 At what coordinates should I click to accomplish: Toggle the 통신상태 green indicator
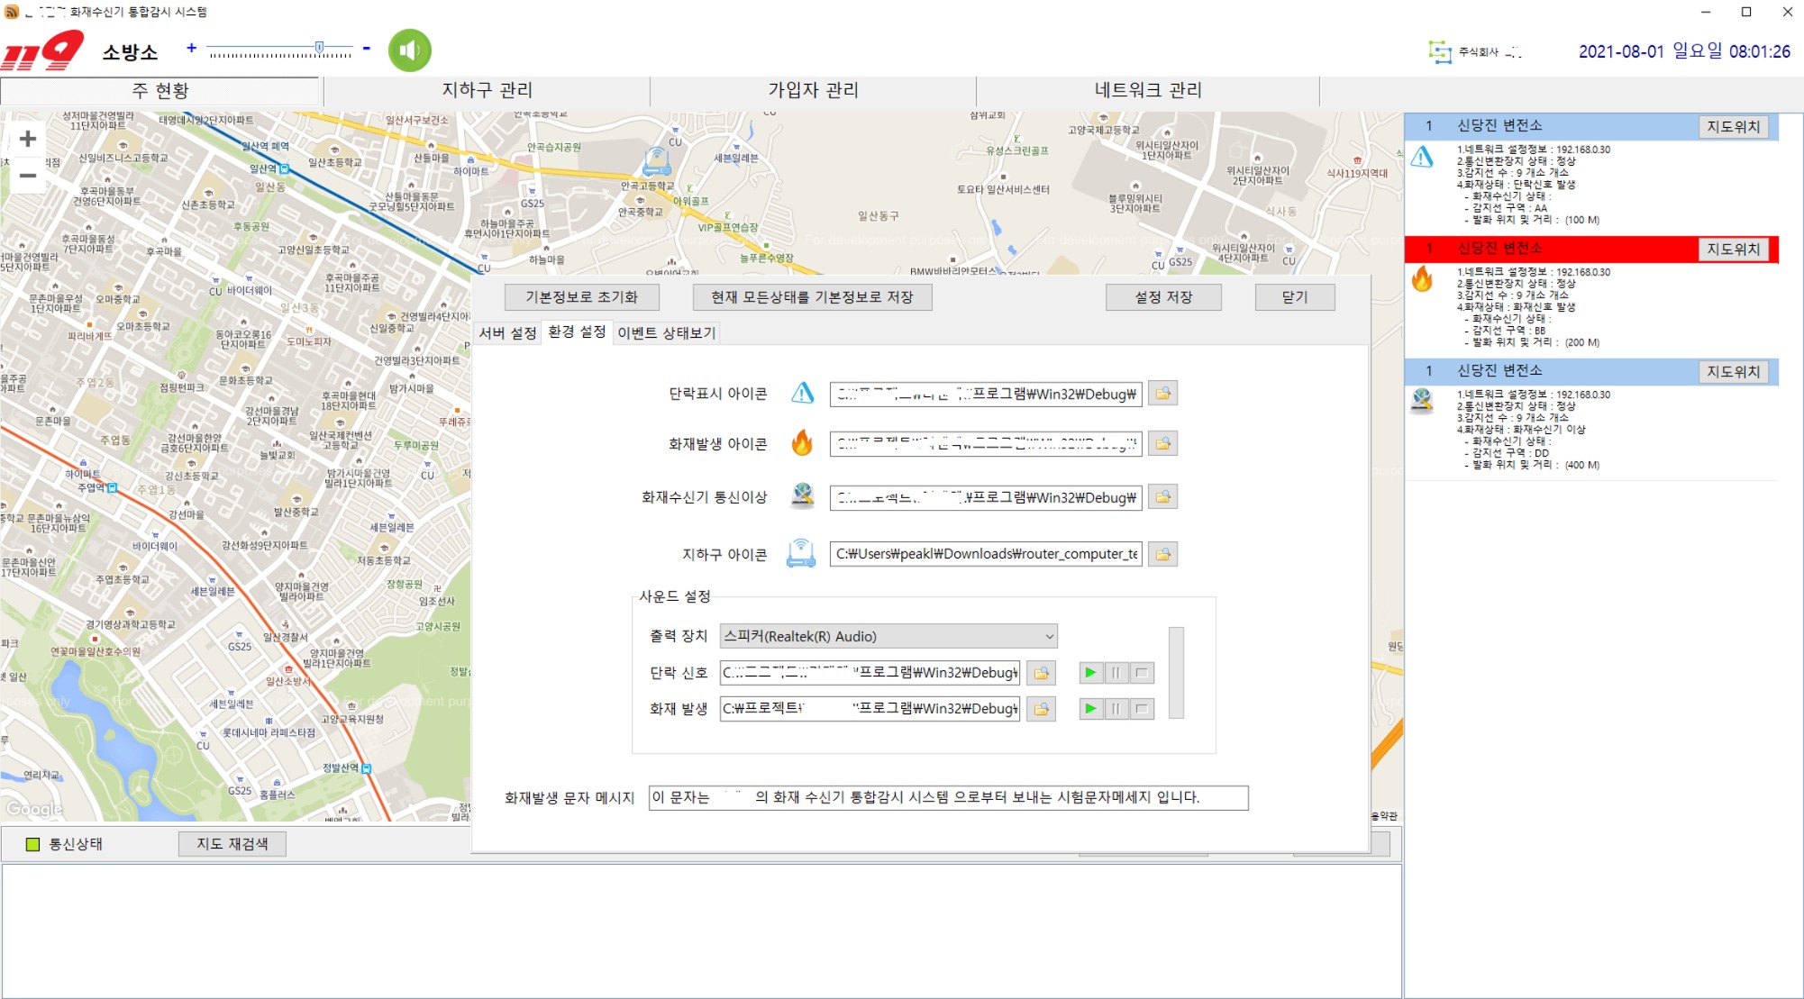coord(33,844)
